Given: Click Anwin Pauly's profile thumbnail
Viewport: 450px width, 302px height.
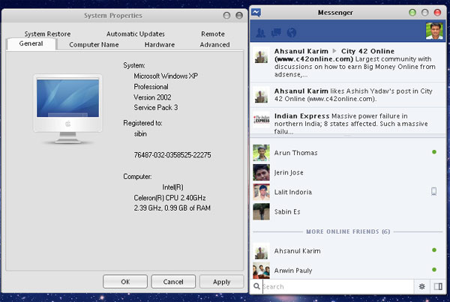Looking at the screenshot, I should click(261, 271).
